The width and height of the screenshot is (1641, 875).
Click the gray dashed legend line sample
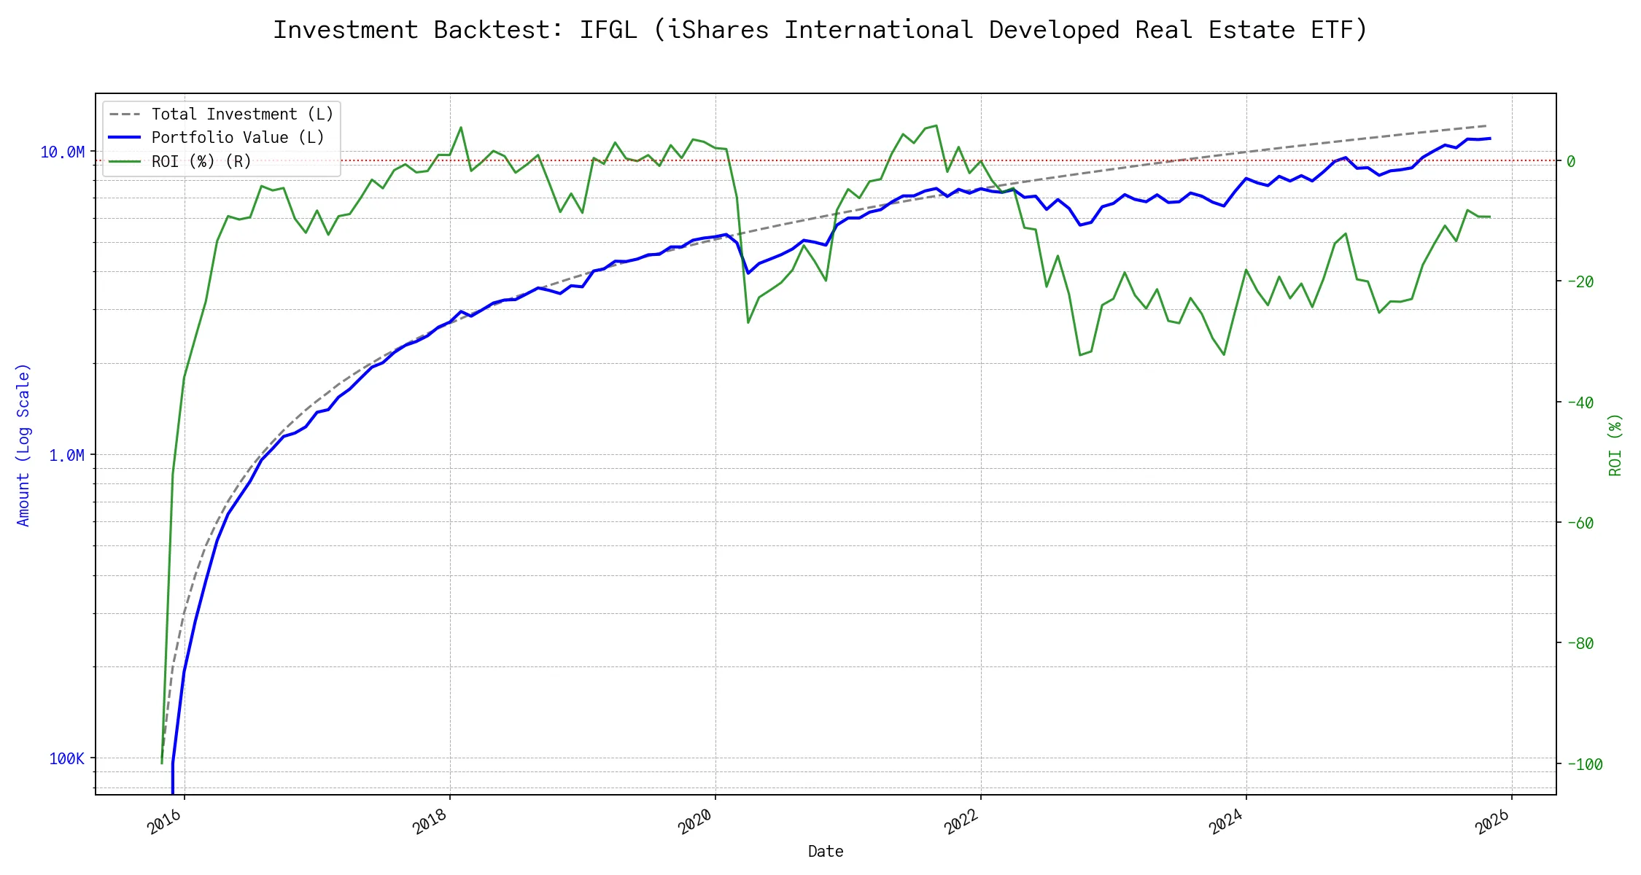tap(125, 114)
